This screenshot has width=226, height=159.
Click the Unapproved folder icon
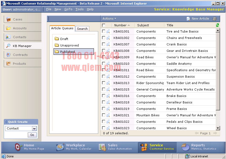tap(57, 45)
